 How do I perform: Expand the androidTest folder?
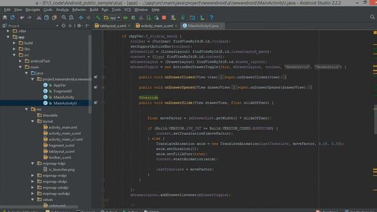click(21, 61)
